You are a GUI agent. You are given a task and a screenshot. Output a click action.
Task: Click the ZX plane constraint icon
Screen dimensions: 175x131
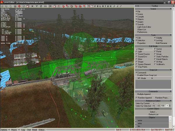point(45,6)
